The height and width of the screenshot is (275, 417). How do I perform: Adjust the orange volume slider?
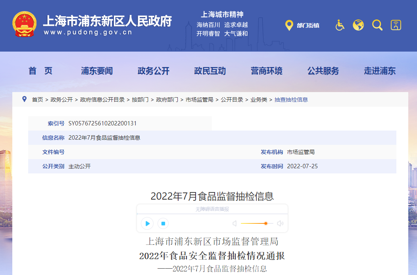[265, 223]
